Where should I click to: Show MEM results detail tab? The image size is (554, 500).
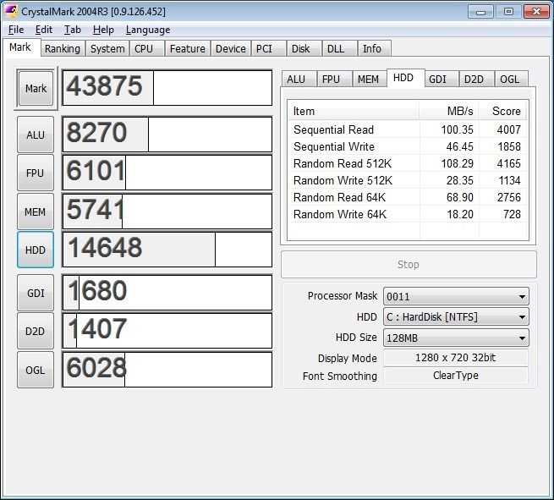[368, 80]
